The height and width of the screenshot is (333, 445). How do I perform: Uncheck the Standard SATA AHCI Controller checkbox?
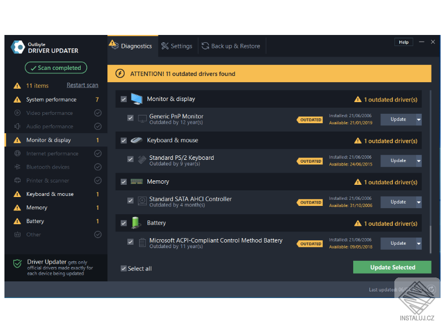pyautogui.click(x=130, y=200)
